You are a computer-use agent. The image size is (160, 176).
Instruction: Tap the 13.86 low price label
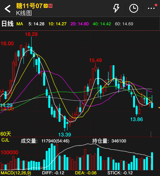click(137, 119)
